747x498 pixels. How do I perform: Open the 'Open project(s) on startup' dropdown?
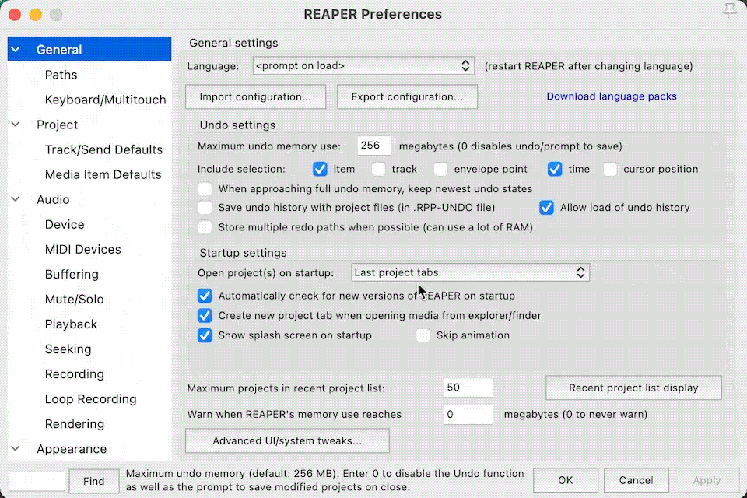point(470,272)
